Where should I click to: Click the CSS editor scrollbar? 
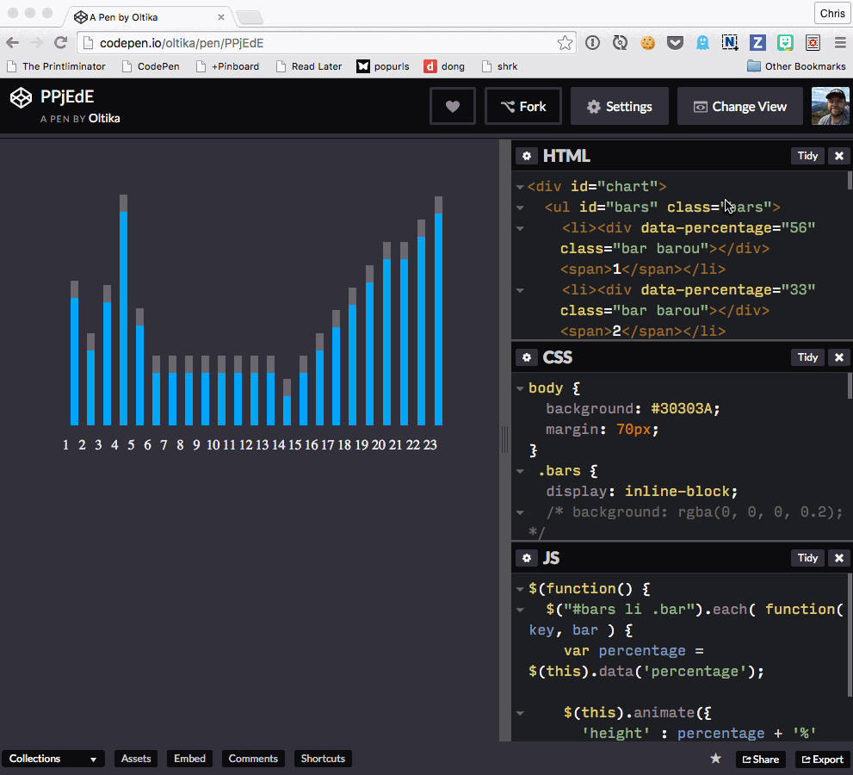point(850,386)
